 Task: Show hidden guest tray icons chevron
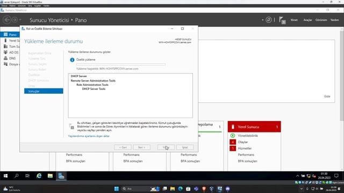coord(297,176)
